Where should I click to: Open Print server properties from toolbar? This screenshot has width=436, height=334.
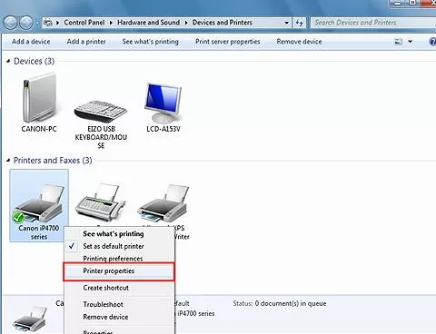(x=228, y=42)
